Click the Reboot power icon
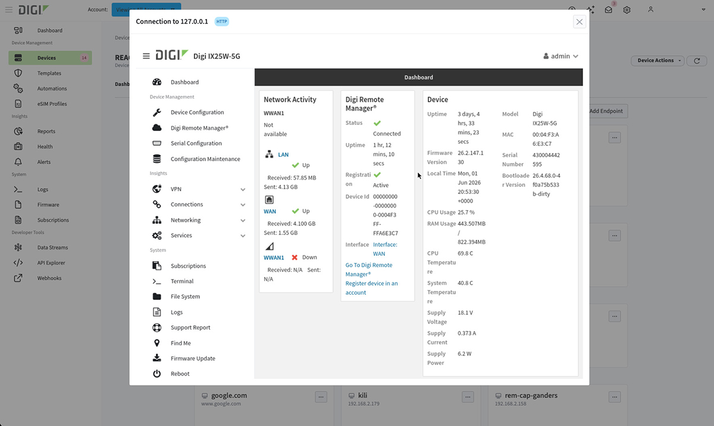 point(157,374)
